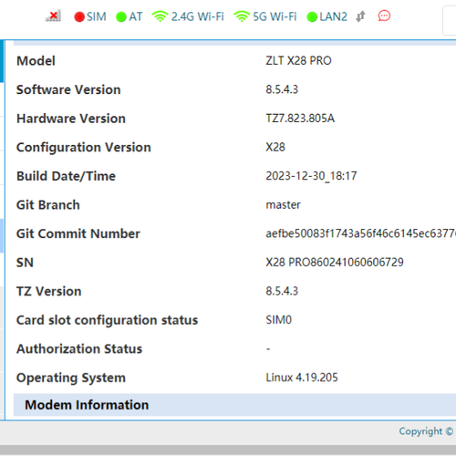Image resolution: width=456 pixels, height=456 pixels.
Task: Click the no-signal strength icon
Action: 53,16
